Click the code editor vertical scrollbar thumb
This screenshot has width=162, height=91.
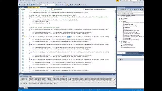point(115,38)
